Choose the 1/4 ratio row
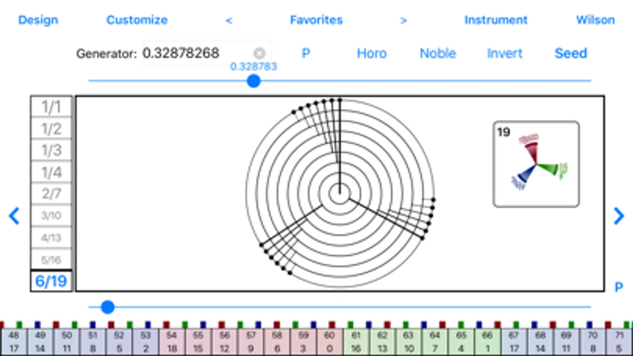Viewport: 633px width, 356px height. [51, 172]
